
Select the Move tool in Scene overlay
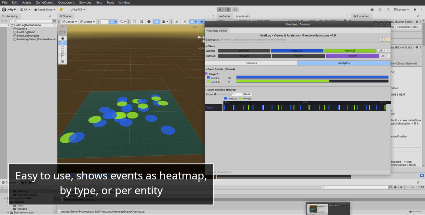[63, 43]
